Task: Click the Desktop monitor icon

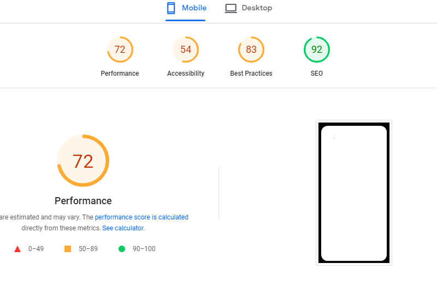Action: pyautogui.click(x=231, y=8)
